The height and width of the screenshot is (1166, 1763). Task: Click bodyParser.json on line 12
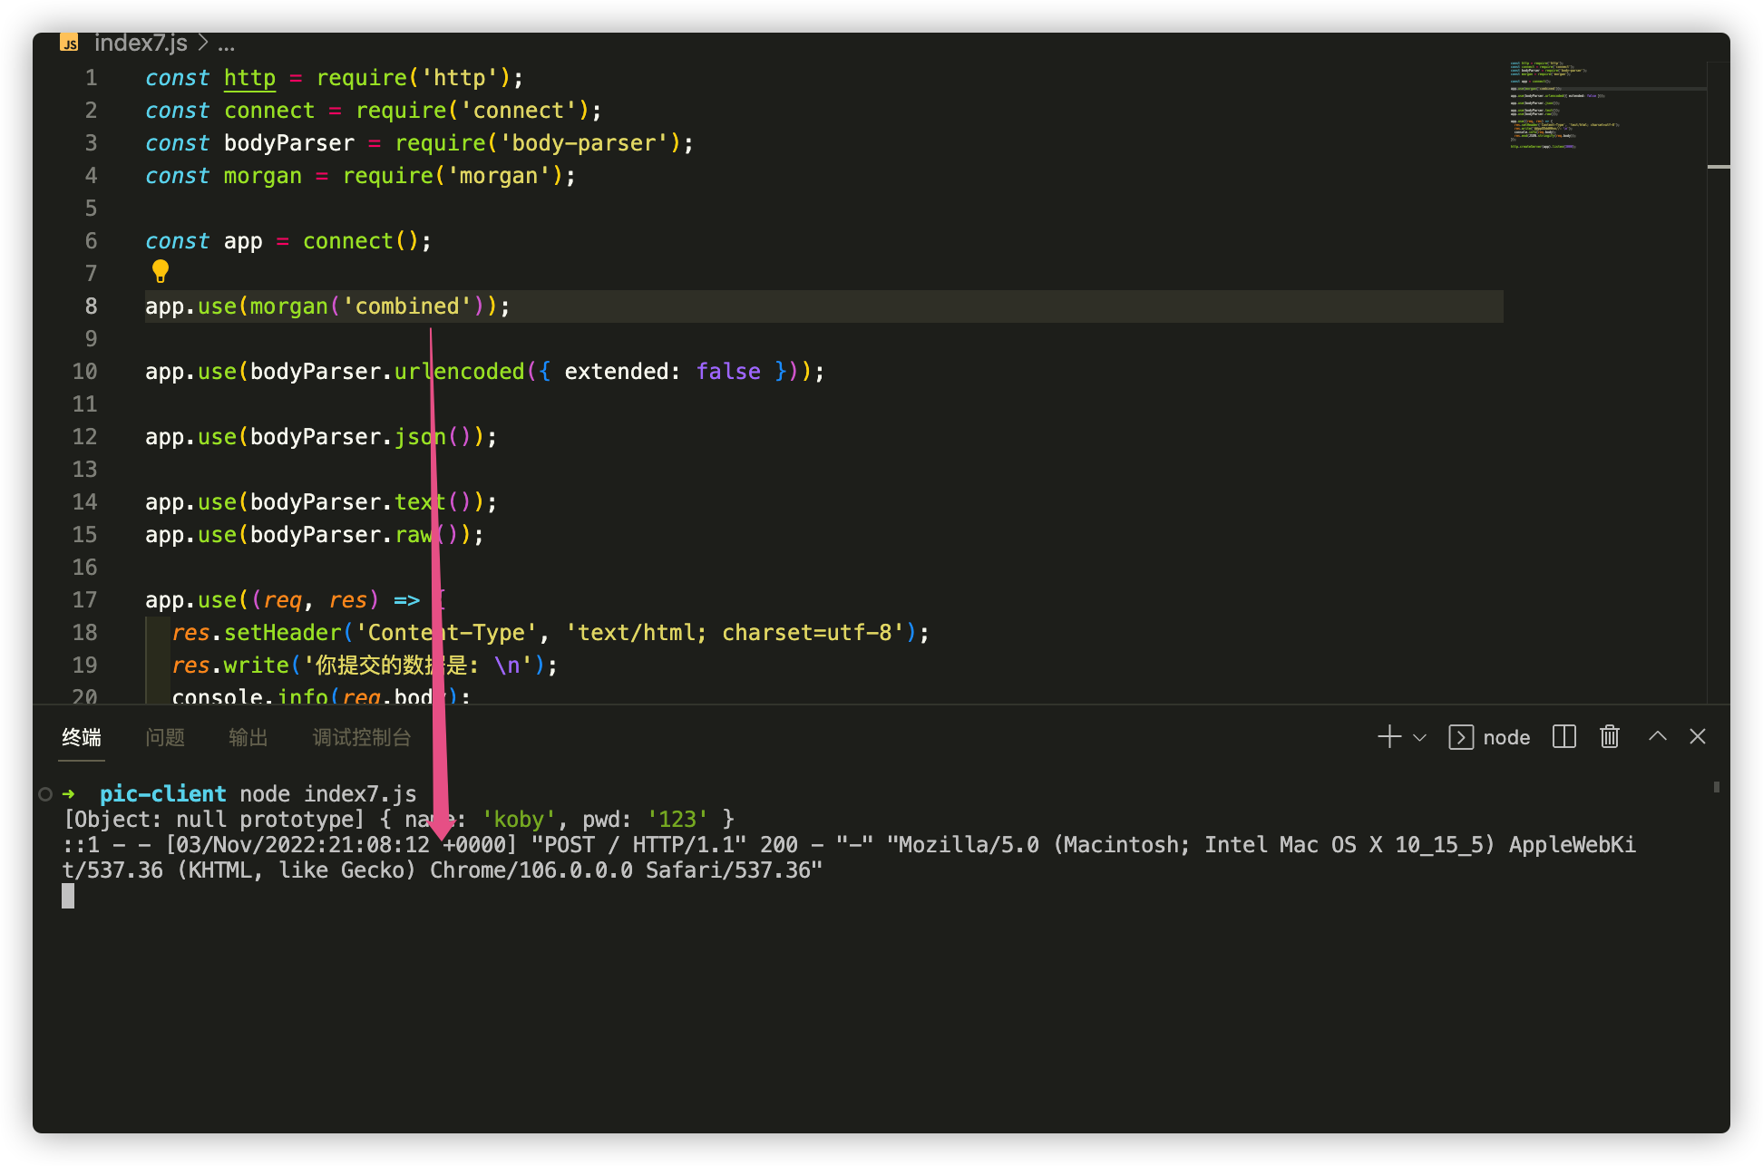tap(348, 437)
